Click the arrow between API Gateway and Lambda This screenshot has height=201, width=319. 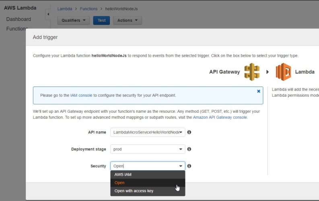pos(268,72)
